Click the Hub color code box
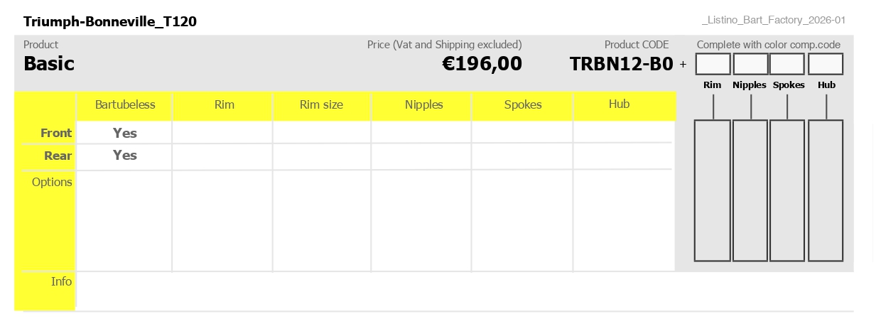The image size is (881, 336). pos(826,64)
